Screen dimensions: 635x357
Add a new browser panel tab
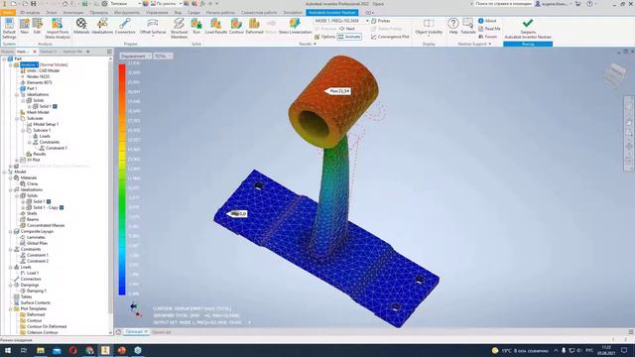[88, 52]
